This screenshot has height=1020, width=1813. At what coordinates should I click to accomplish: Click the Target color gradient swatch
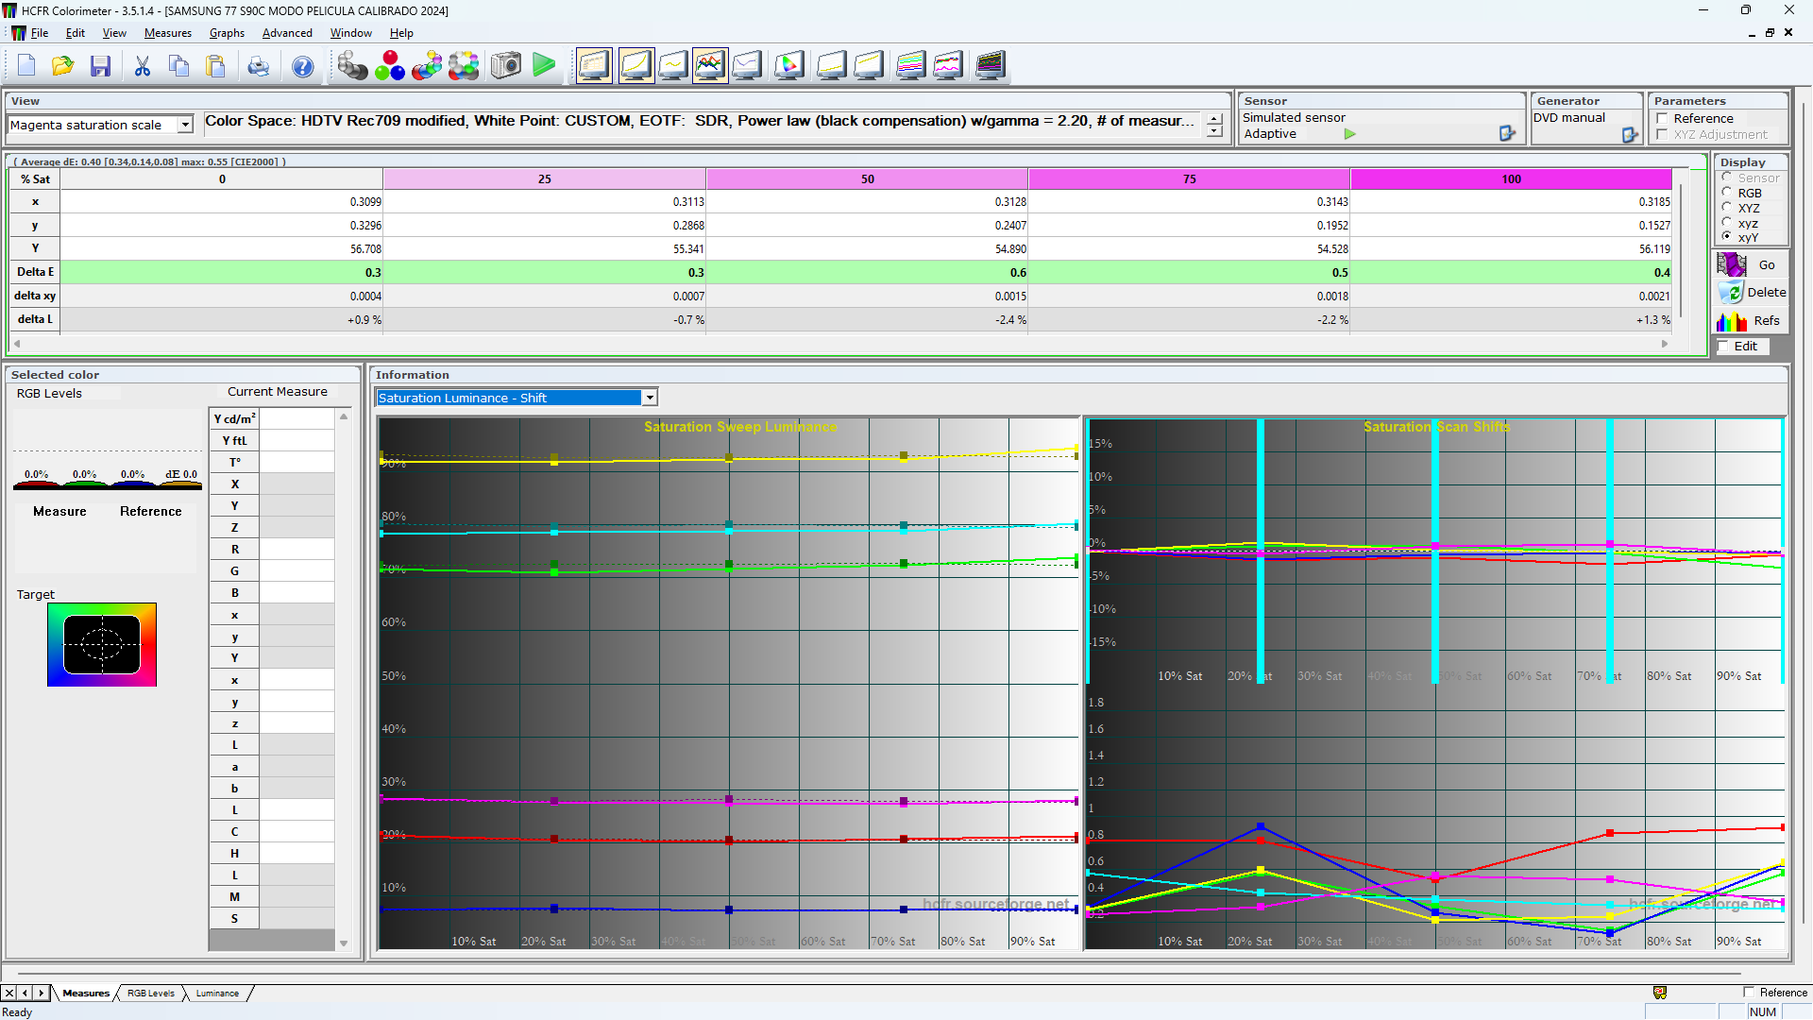click(x=102, y=644)
